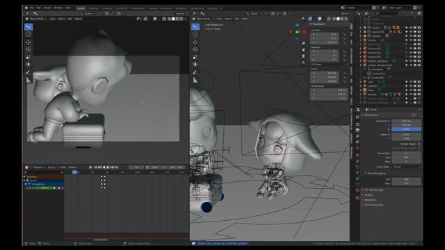
Task: Jump to timeline end frame
Action: 116,167
